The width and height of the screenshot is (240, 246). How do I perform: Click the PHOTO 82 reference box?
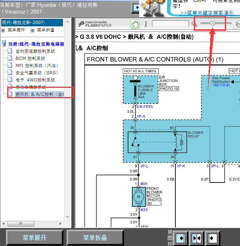154,201
